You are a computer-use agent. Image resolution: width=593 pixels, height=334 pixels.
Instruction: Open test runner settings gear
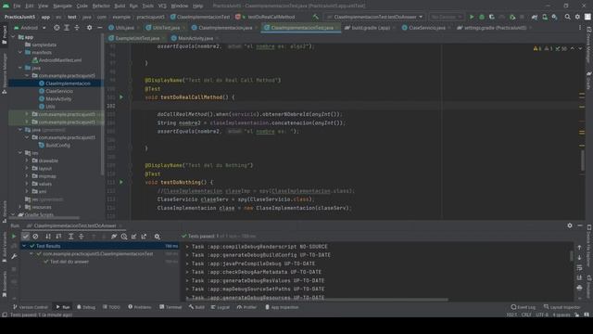pos(157,237)
